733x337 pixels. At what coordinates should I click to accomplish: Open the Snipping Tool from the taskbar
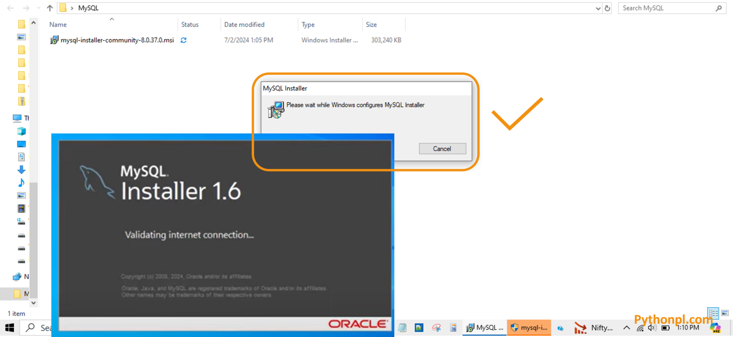pos(436,327)
